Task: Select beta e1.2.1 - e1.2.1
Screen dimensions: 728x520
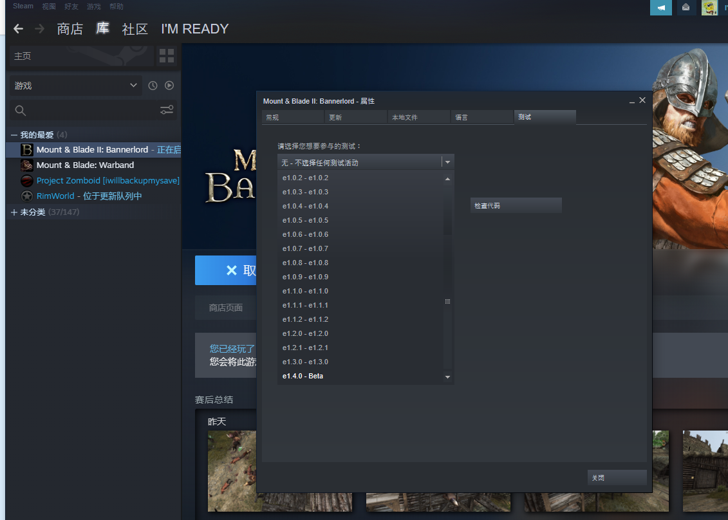Action: (x=360, y=348)
